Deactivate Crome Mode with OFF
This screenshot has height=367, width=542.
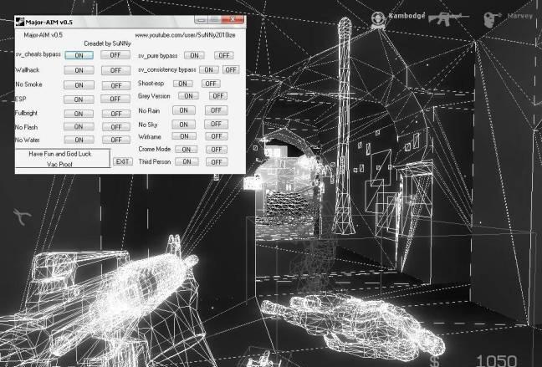(217, 150)
